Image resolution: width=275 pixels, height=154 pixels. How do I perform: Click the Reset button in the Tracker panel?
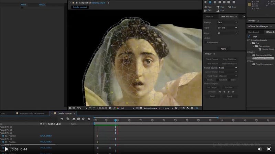pos(212,96)
